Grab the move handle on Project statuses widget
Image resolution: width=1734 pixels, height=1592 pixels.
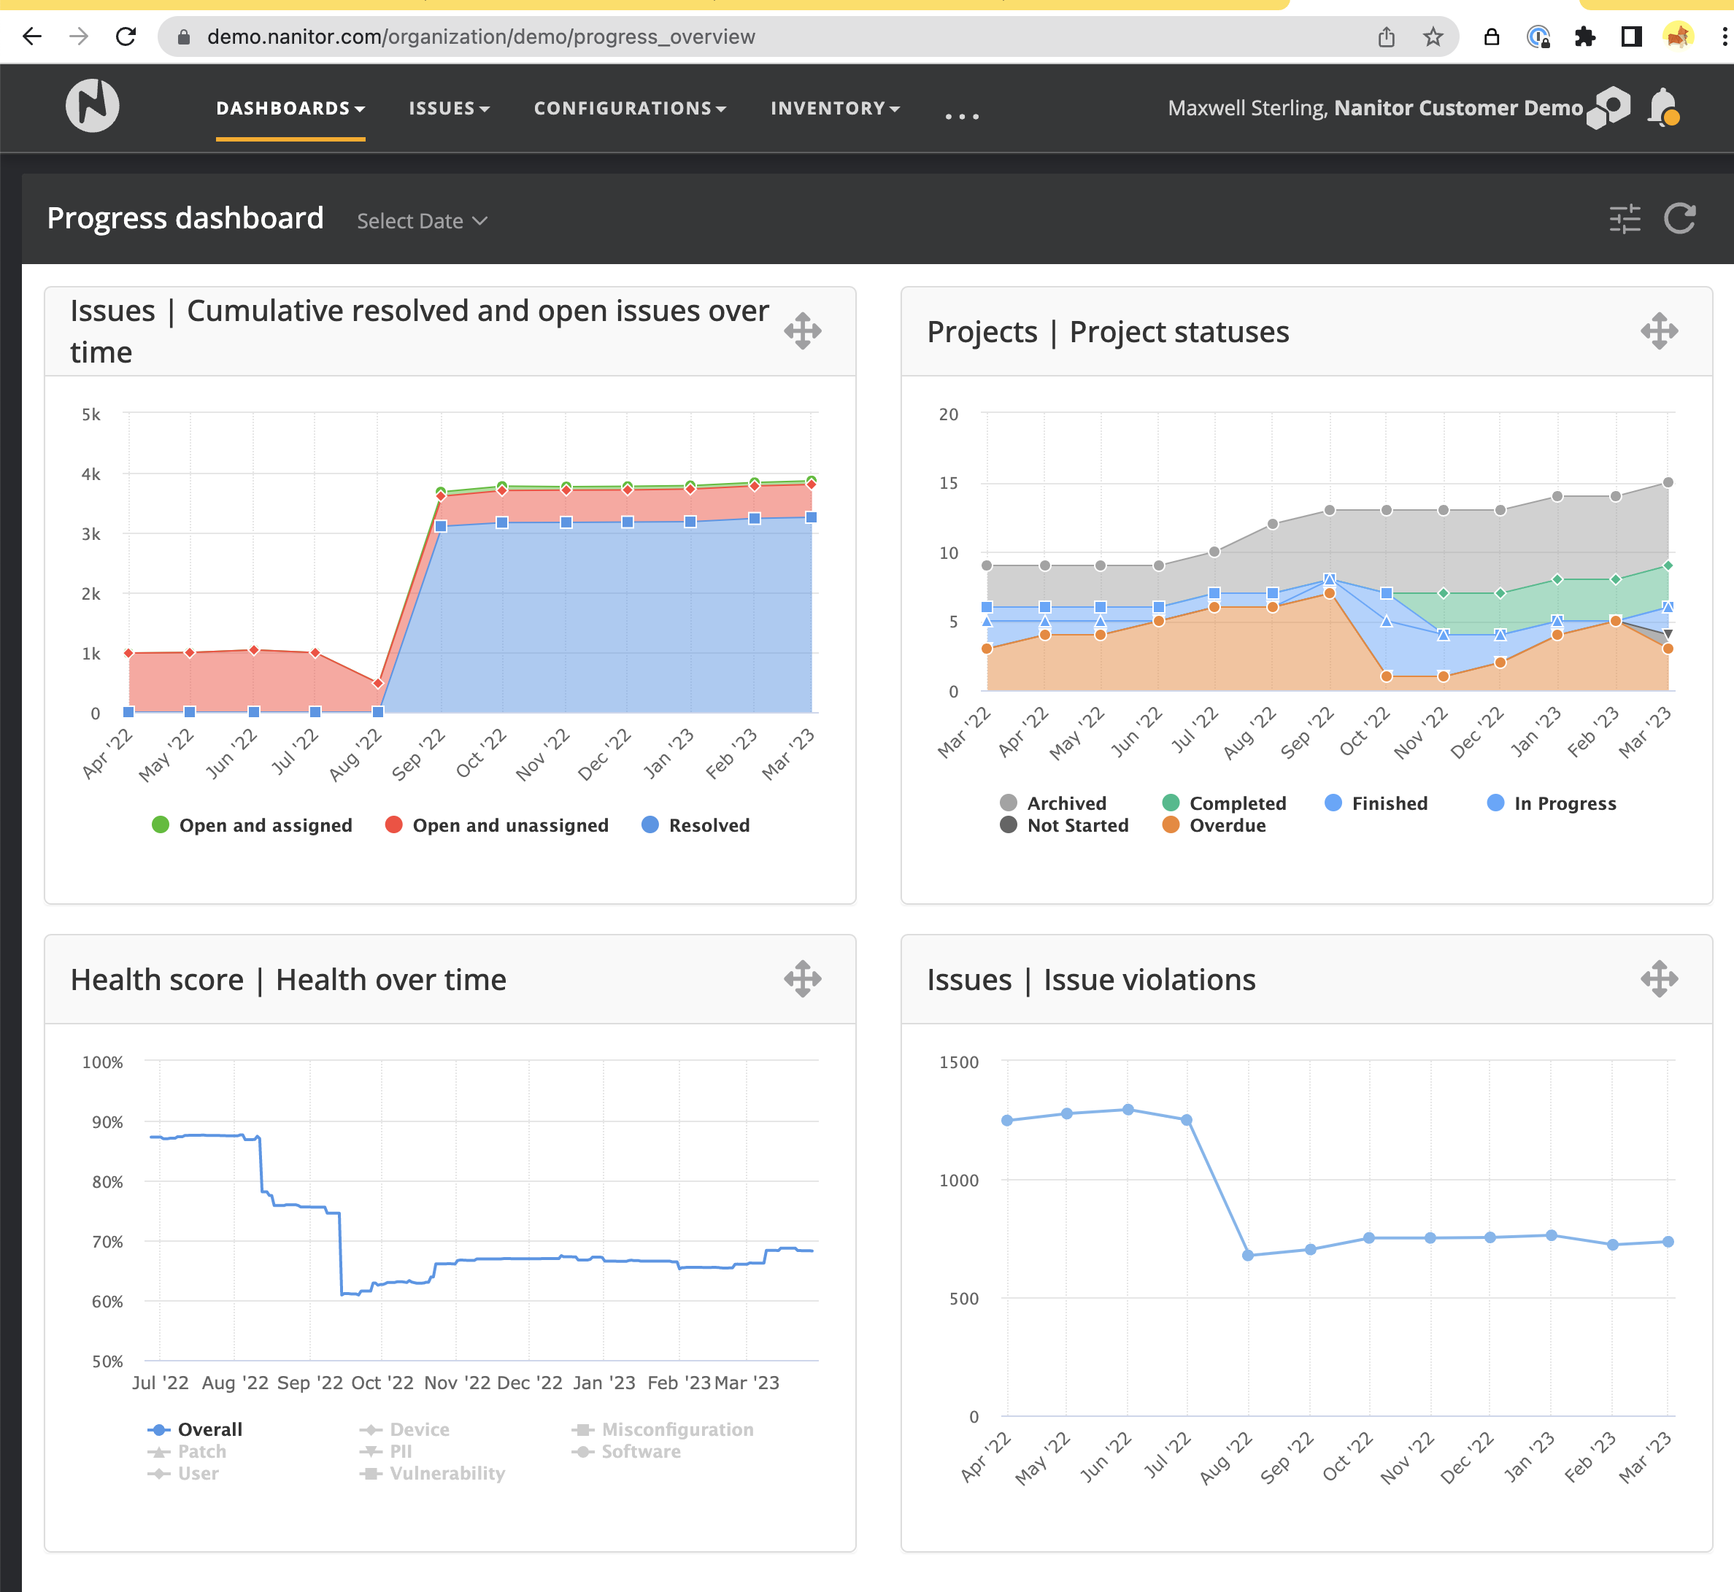click(1659, 330)
